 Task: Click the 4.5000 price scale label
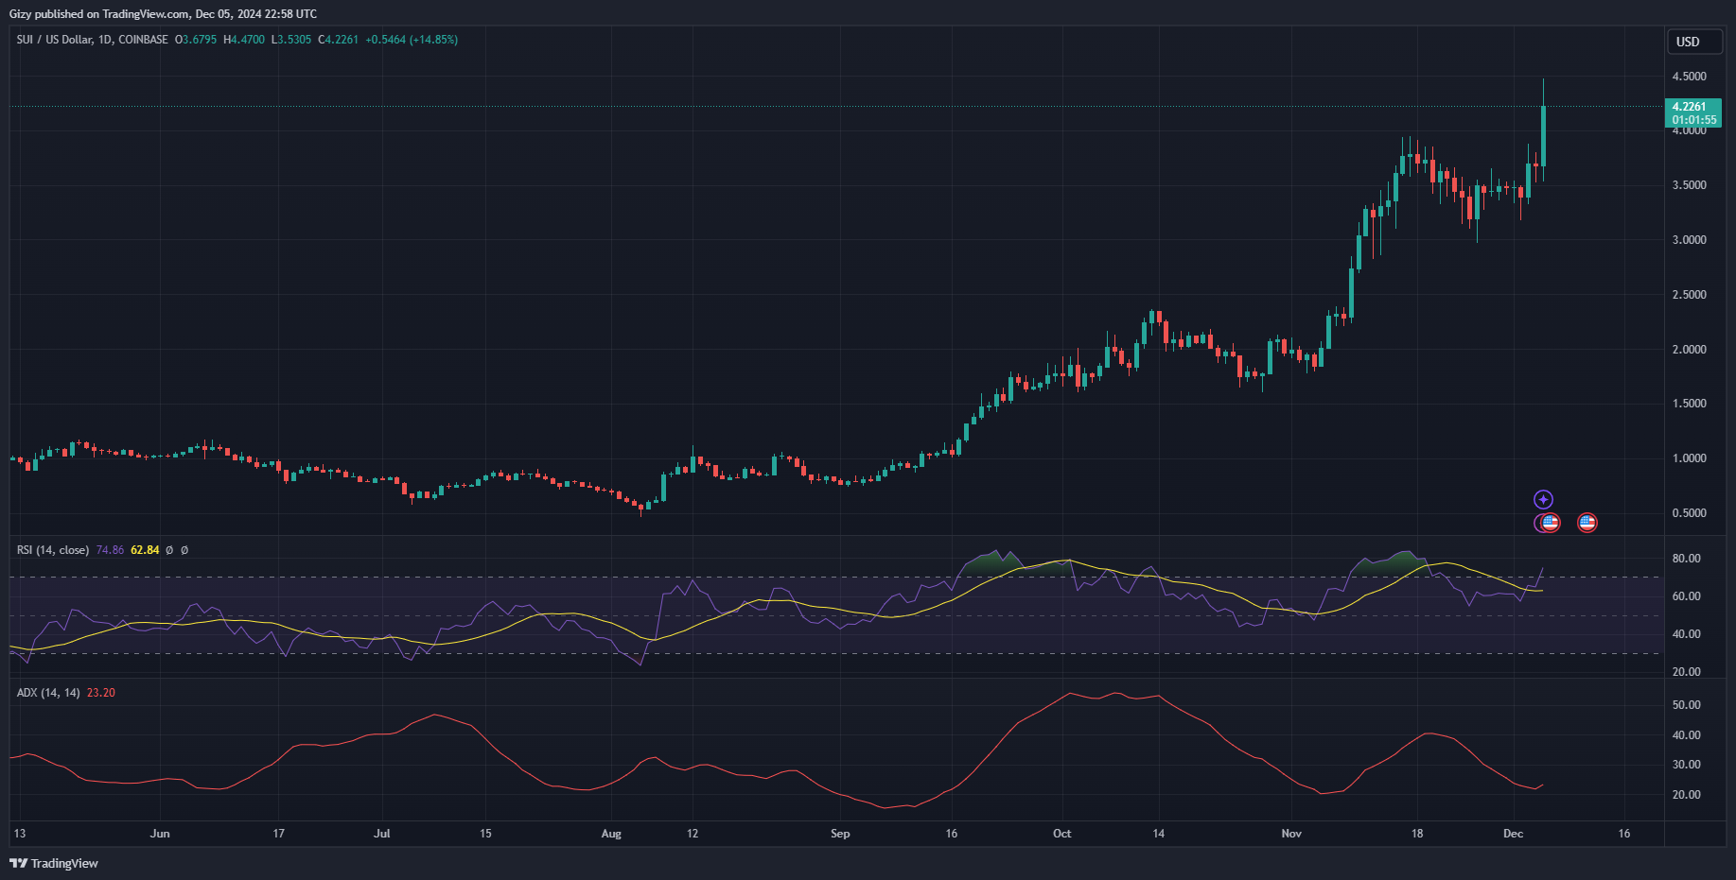[1689, 77]
